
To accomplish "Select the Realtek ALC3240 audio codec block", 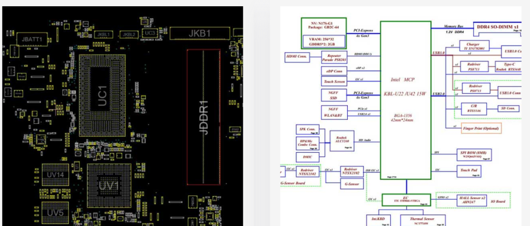I will coord(342,141).
